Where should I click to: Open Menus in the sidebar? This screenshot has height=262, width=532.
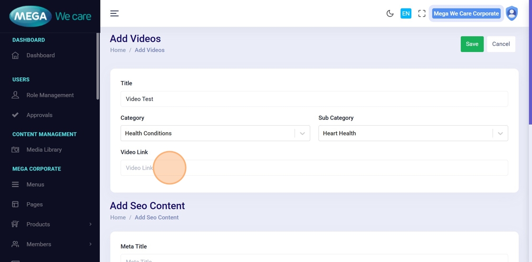(x=35, y=185)
